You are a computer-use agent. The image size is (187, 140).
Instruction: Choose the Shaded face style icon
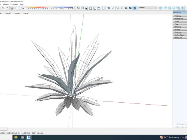pos(126,8)
